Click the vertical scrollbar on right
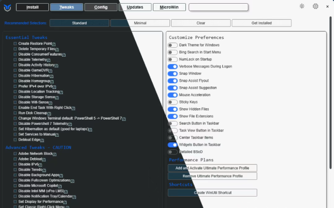Image resolution: width=334 pixels, height=208 pixels. tap(331, 93)
